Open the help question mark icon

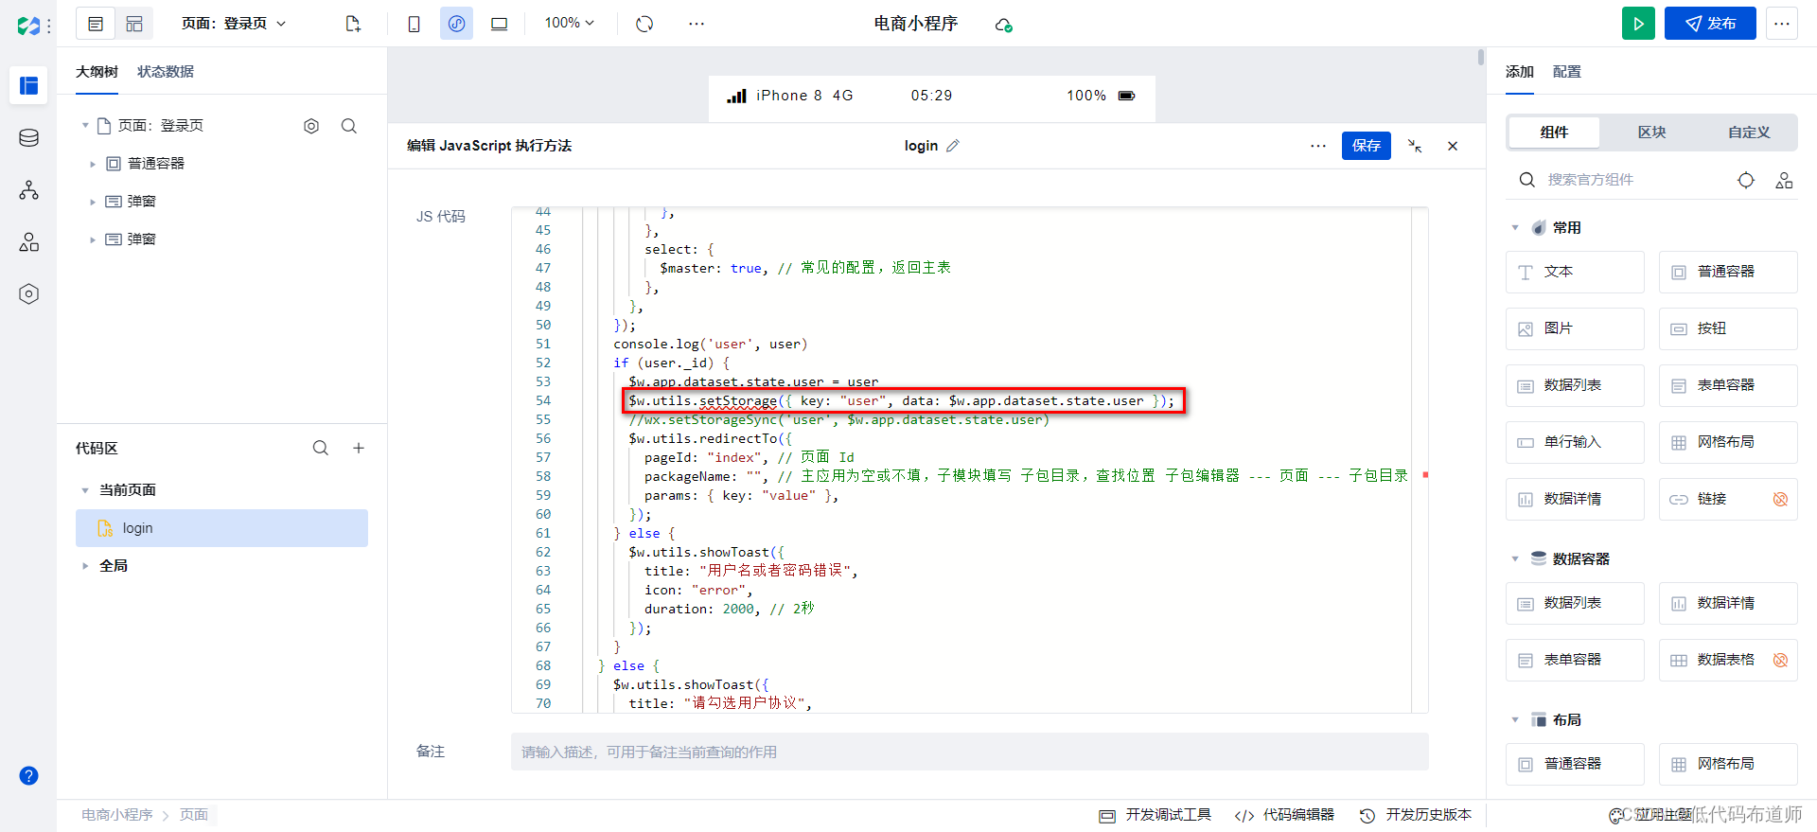click(28, 775)
